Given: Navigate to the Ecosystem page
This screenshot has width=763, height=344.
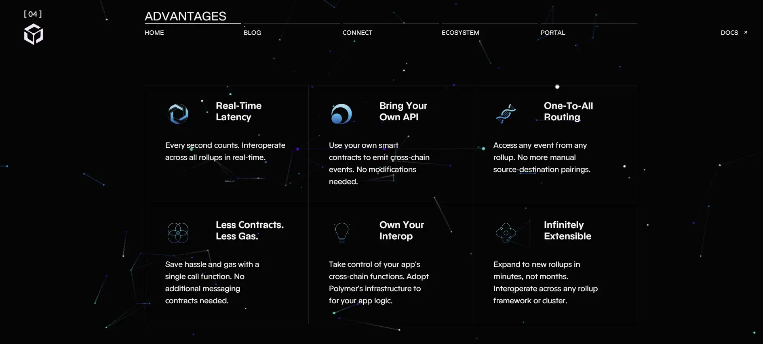Looking at the screenshot, I should point(460,33).
